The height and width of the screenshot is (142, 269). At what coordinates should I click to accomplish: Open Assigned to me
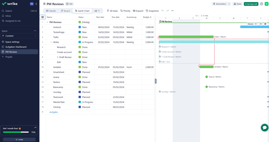pyautogui.click(x=13, y=21)
